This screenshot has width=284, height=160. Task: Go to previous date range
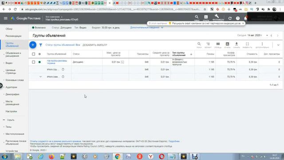click(271, 36)
